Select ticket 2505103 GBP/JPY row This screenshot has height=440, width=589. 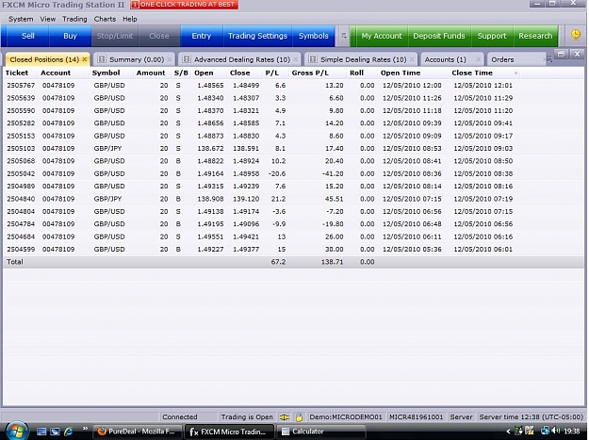pos(293,149)
